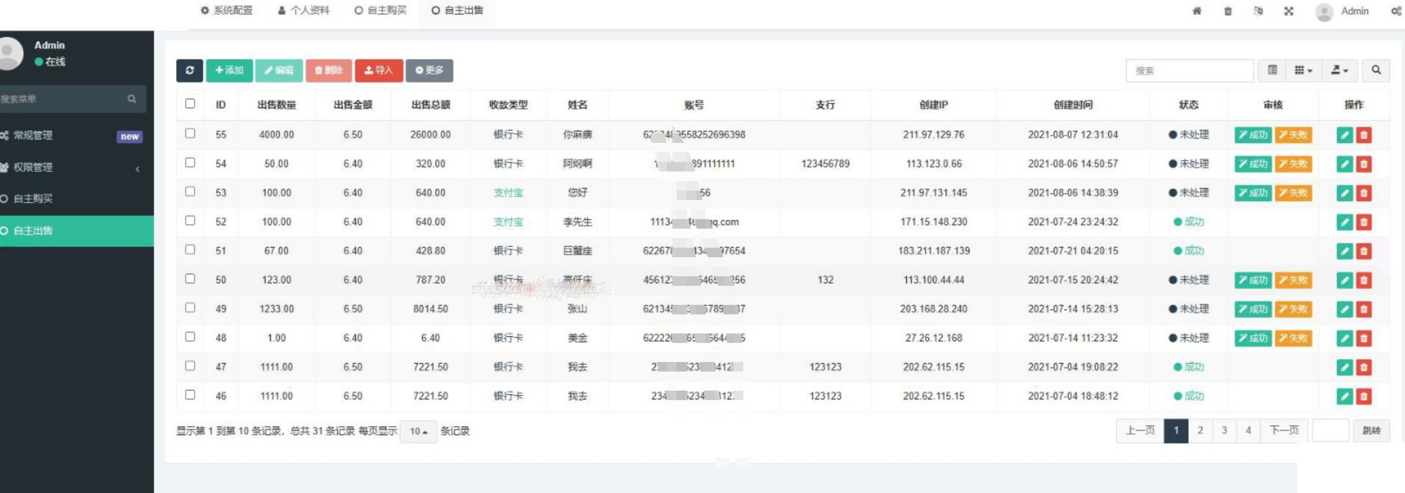Change the page size dropdown showing 10
Screen dimensions: 1405x493
coord(418,431)
